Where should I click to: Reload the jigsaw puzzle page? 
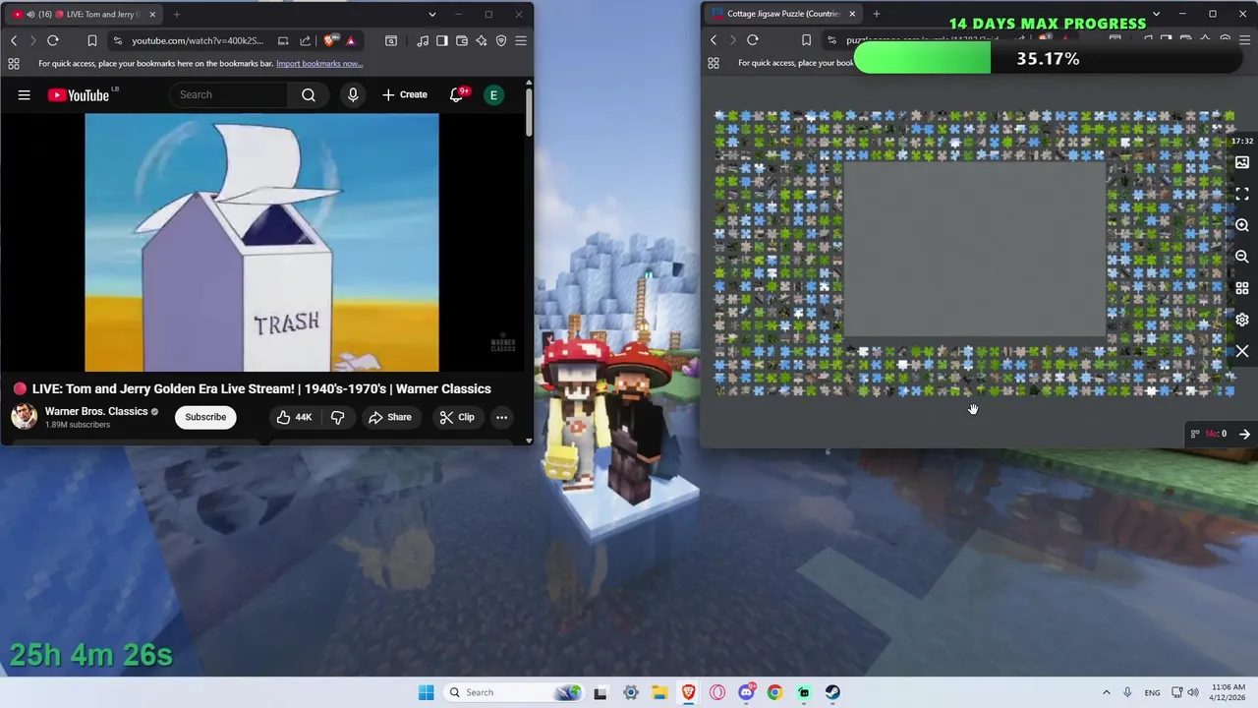click(753, 40)
